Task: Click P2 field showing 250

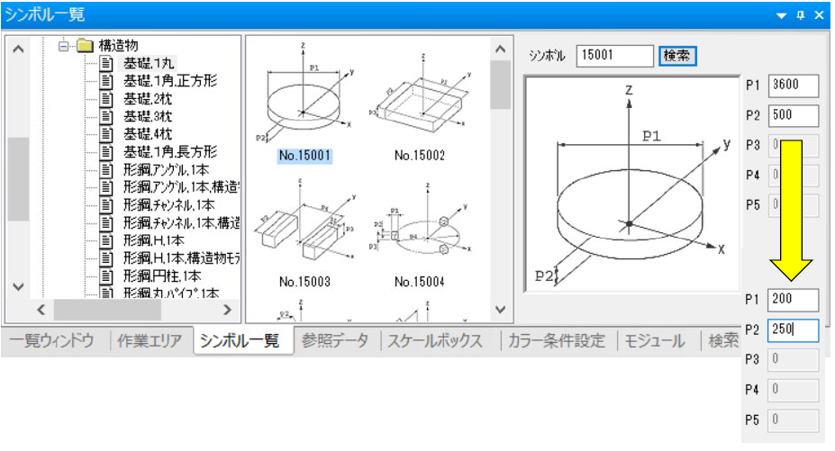Action: (793, 329)
